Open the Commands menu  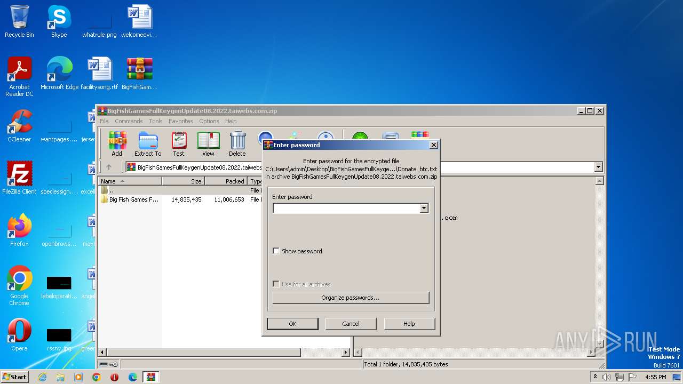click(x=129, y=121)
